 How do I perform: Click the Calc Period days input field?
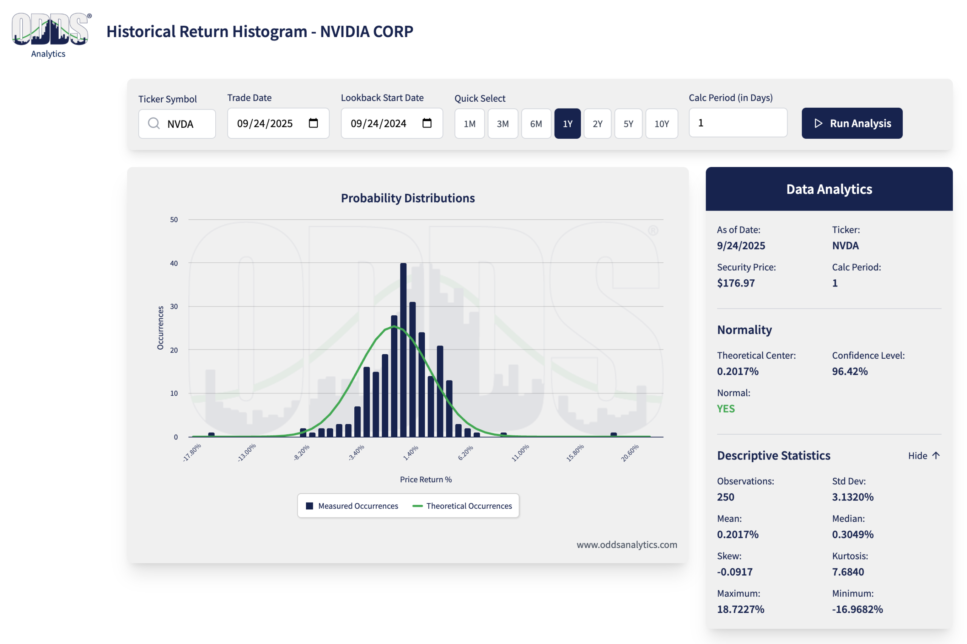coord(738,123)
